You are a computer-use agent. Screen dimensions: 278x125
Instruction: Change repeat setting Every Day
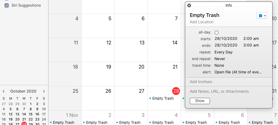[223, 52]
